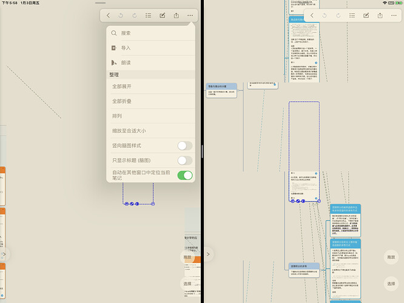
Task: Collapse left selected node via chevron handle
Action: 127,204
